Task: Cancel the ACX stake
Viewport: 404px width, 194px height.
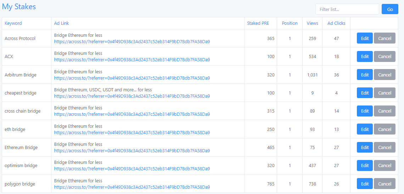Action: pyautogui.click(x=385, y=57)
